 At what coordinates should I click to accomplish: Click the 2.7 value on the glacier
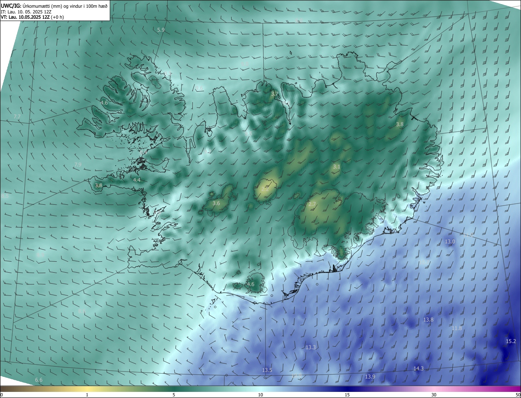(312, 204)
